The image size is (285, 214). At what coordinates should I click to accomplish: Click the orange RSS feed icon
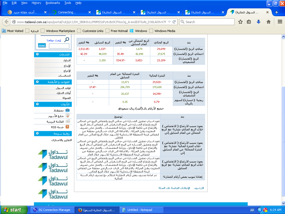[67, 127]
